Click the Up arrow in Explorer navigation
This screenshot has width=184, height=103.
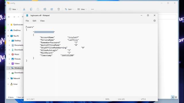[x=22, y=17]
